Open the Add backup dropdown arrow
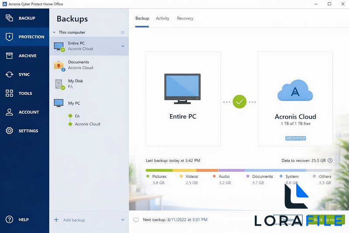The height and width of the screenshot is (233, 349). click(x=123, y=220)
